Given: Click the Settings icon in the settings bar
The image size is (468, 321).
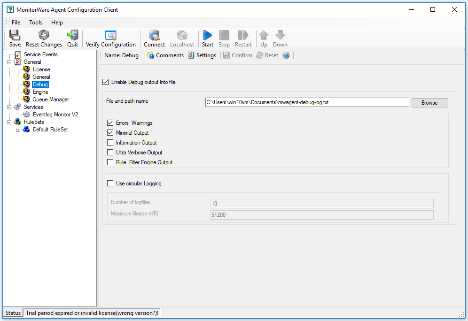Looking at the screenshot, I should (x=191, y=55).
